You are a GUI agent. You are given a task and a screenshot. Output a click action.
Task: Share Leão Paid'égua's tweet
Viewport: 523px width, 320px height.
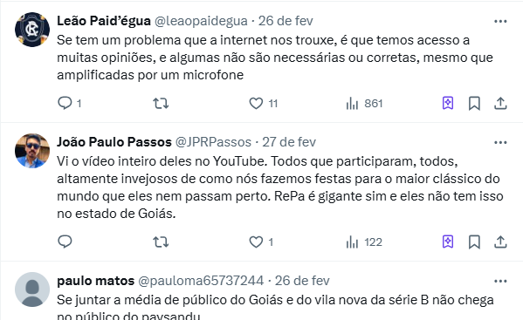[x=500, y=103]
